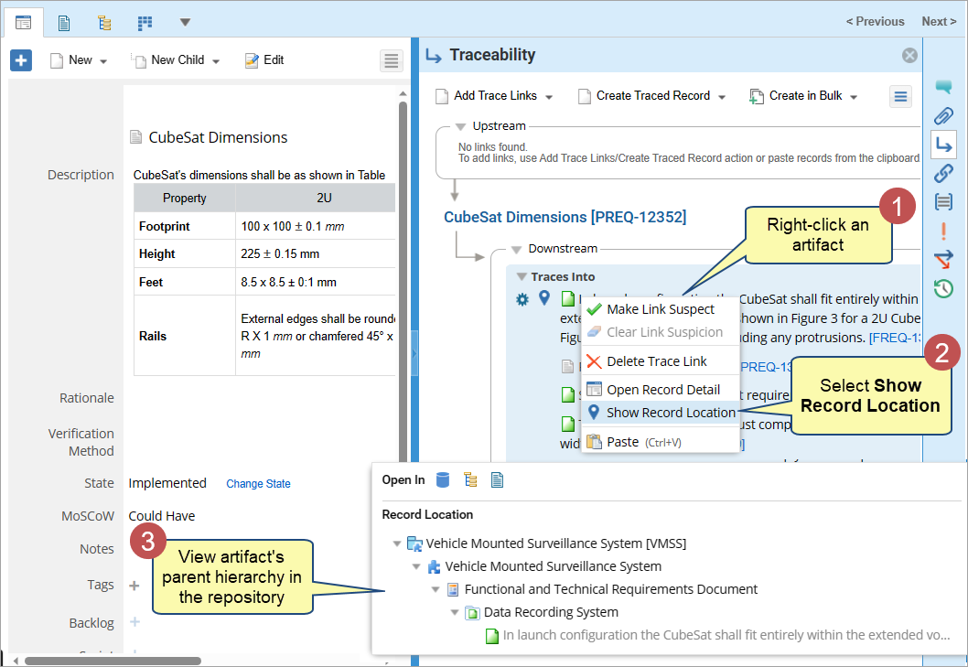Collapse Vehicle Mounted Surveillance System [VMSS] node

coord(397,544)
